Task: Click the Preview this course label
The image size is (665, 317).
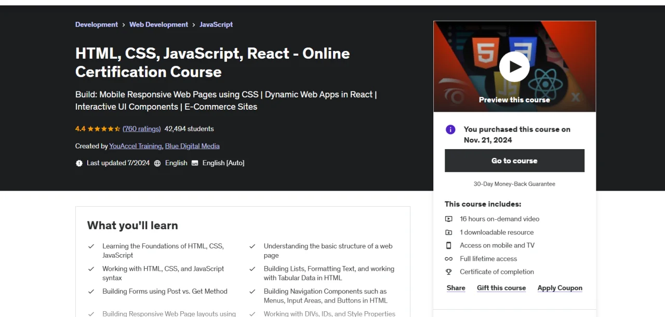Action: 514,100
